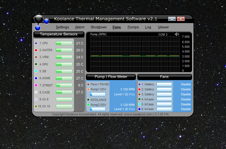The image size is (226, 149).
Task: Click the WATER sensor red square
Action: (x=36, y=50)
